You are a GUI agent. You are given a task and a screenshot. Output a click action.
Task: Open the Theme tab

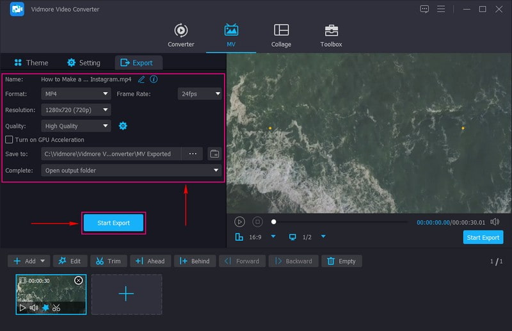point(30,63)
